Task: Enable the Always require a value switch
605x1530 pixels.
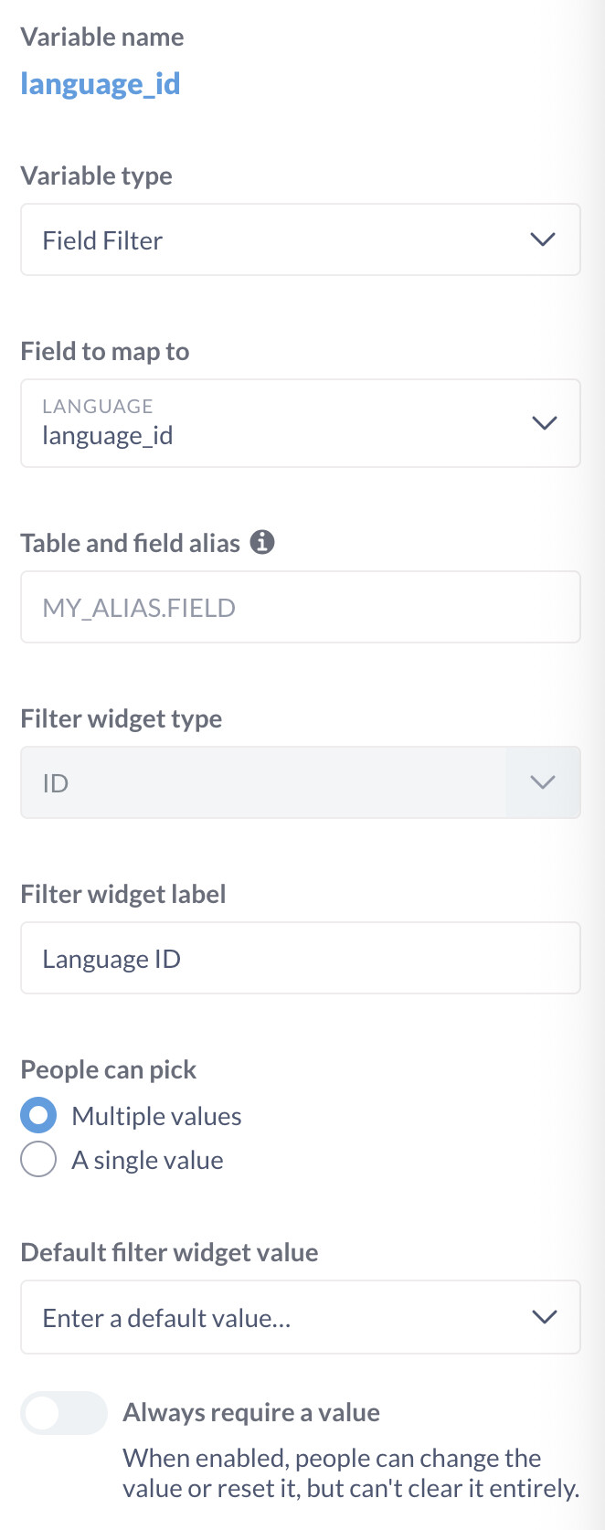Action: click(x=64, y=1413)
